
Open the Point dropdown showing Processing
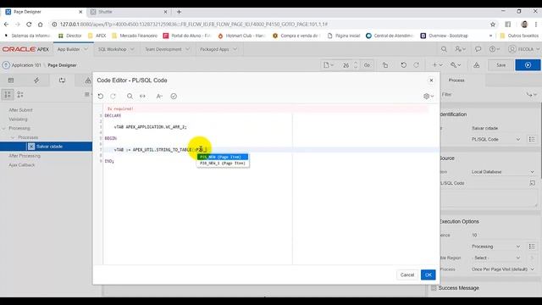tap(495, 247)
